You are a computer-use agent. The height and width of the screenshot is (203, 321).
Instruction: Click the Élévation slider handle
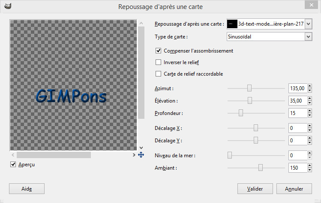point(250,100)
